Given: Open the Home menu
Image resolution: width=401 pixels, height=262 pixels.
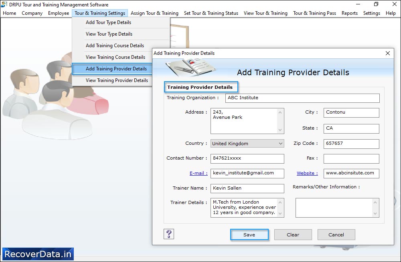Looking at the screenshot, I should pos(10,13).
